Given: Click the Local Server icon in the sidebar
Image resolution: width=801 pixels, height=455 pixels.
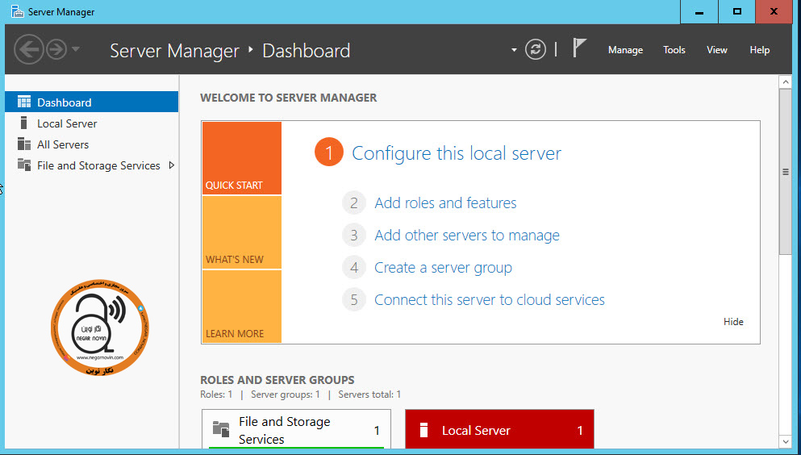Looking at the screenshot, I should 23,123.
